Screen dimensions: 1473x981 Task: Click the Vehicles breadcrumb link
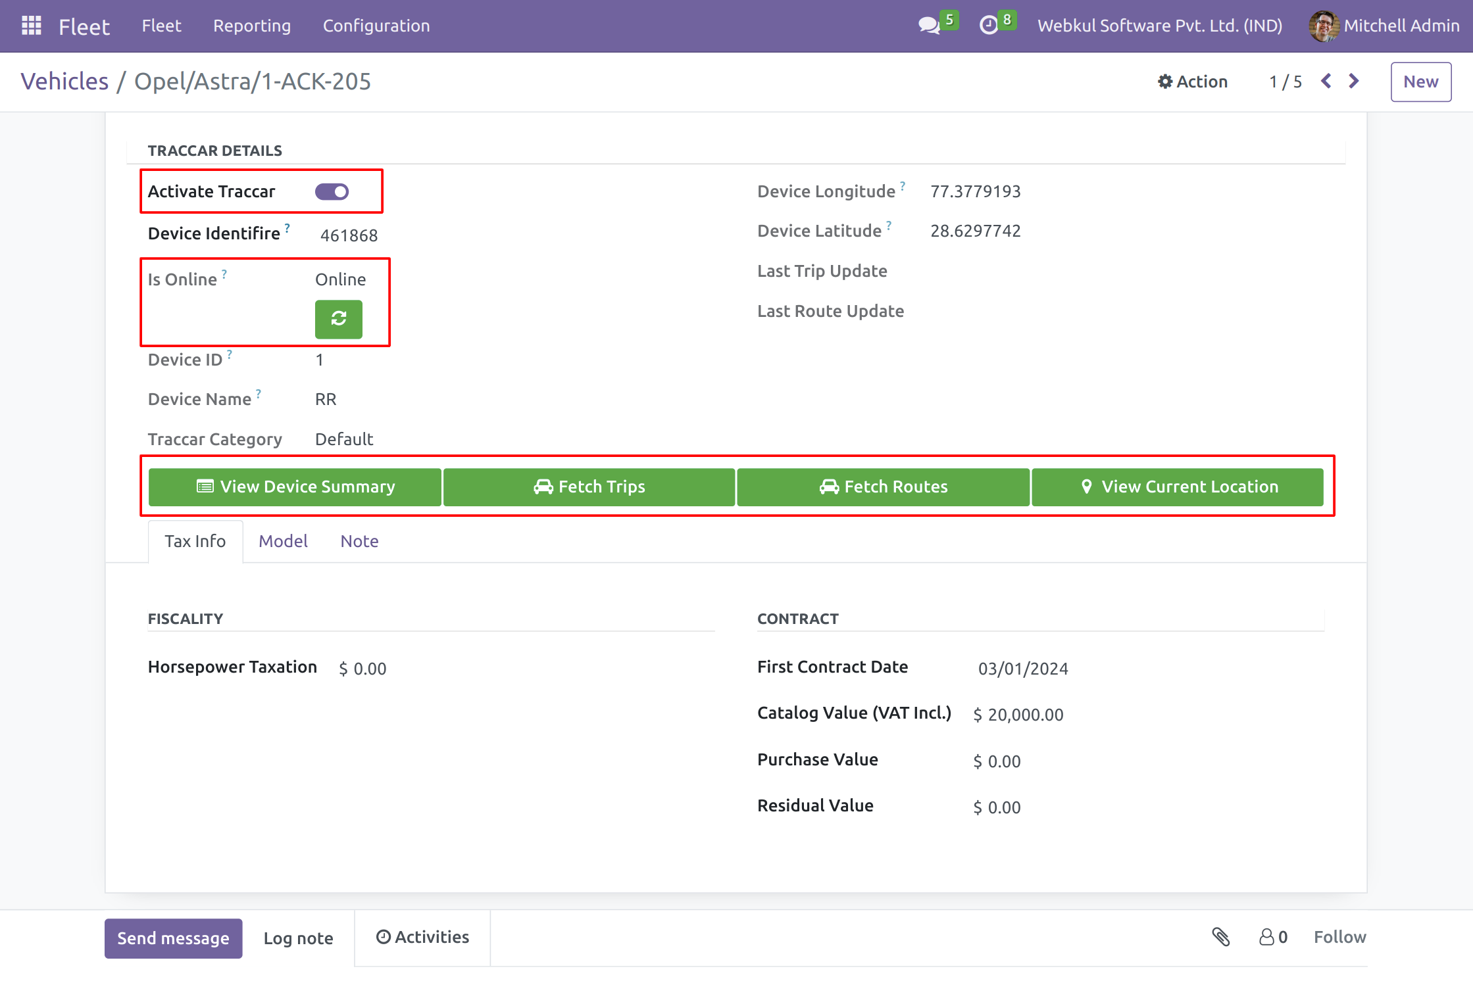tap(64, 82)
